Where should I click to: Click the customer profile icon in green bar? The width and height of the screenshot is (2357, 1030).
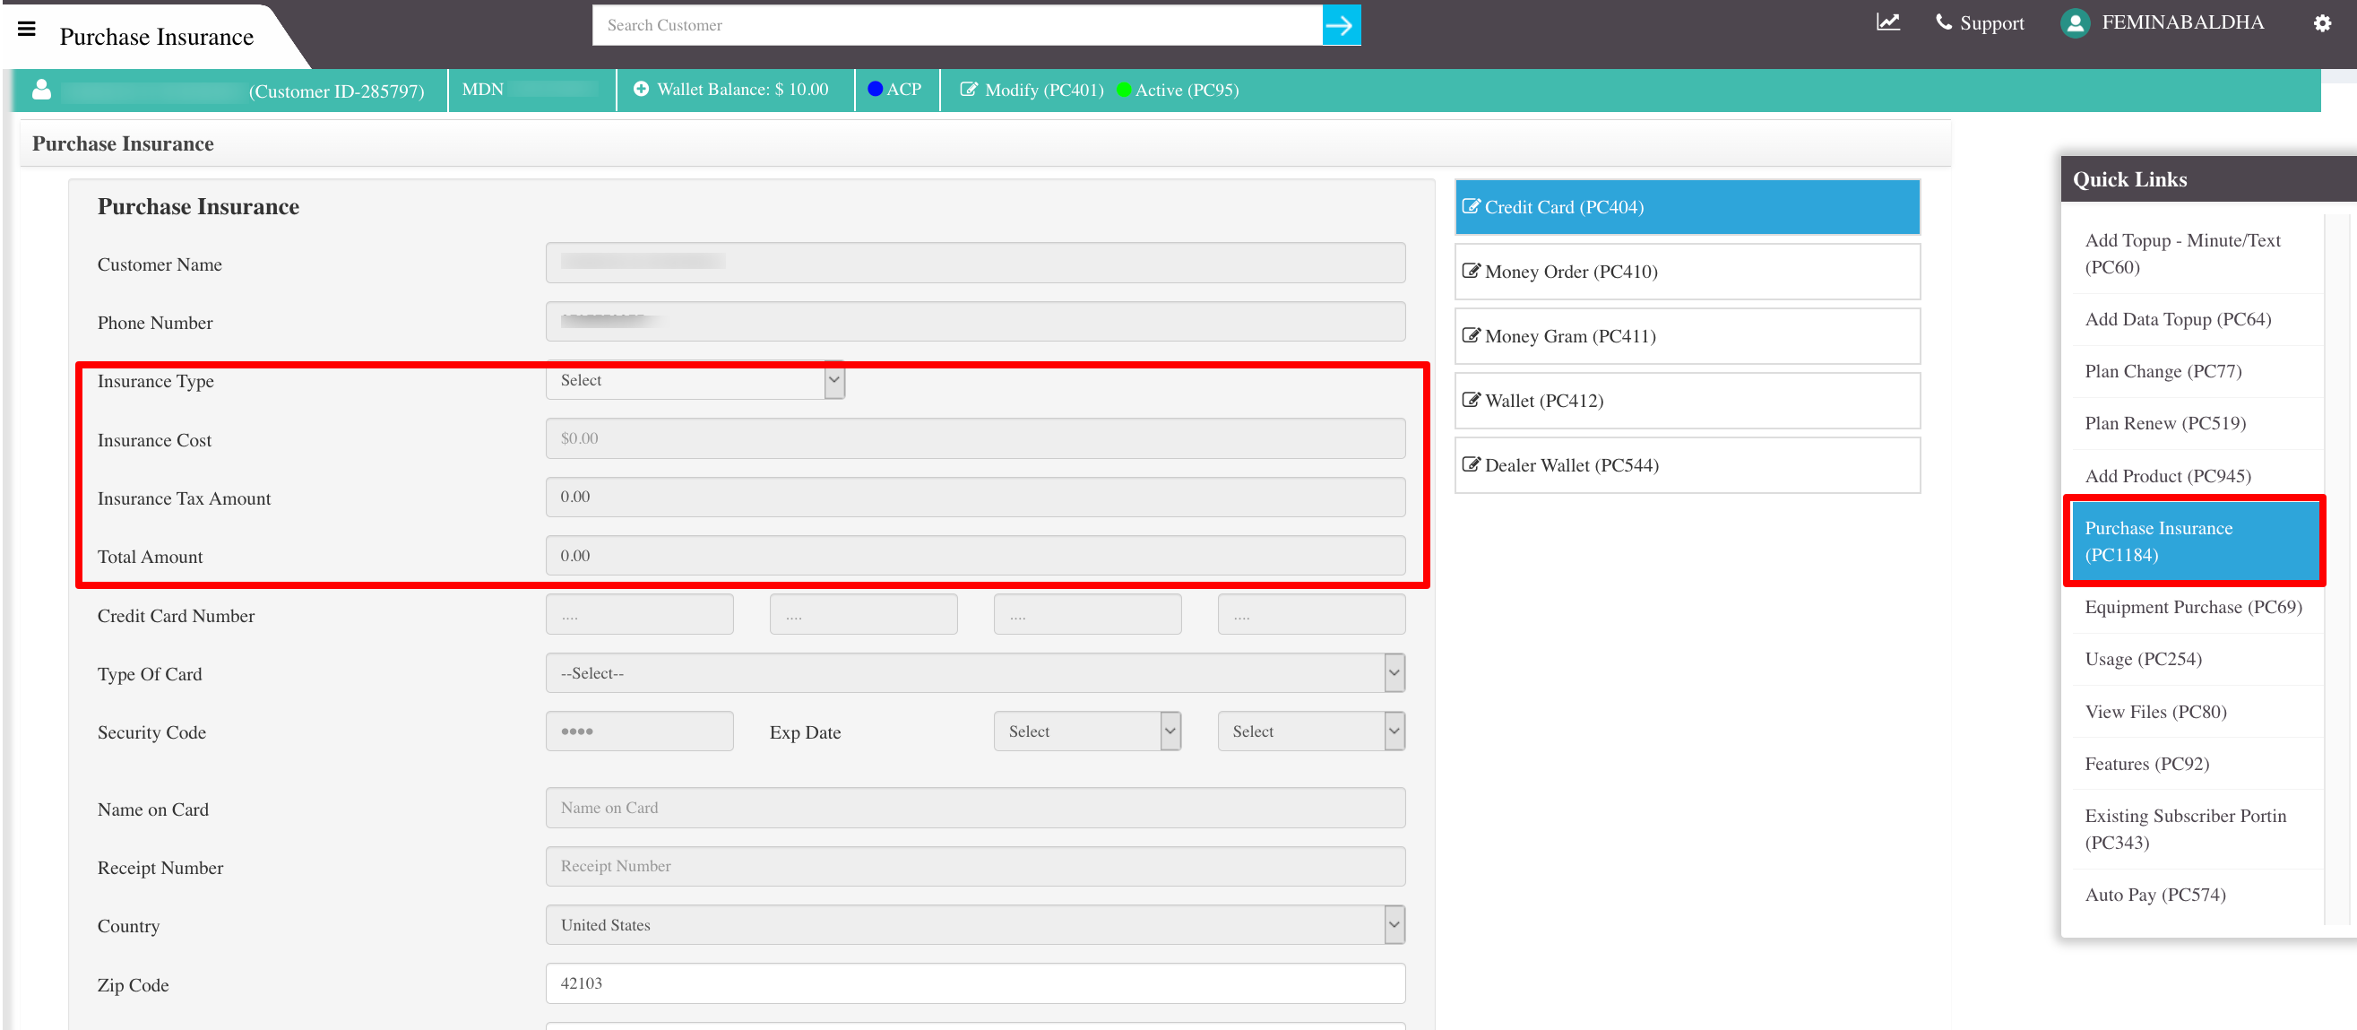pyautogui.click(x=41, y=90)
